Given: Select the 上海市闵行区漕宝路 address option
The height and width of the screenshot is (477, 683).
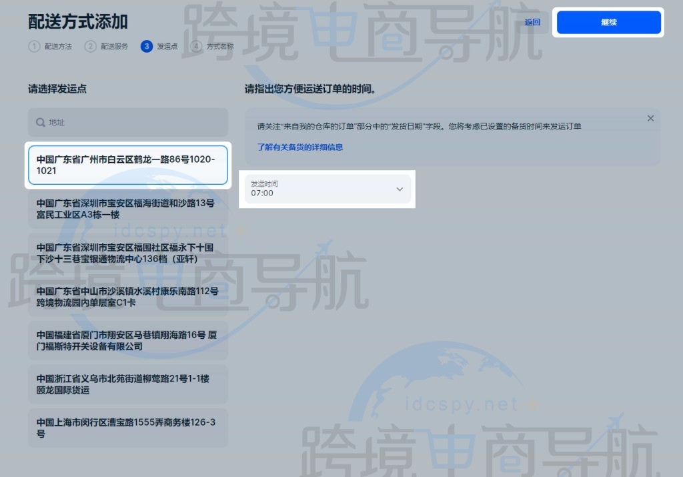Looking at the screenshot, I should coord(127,428).
